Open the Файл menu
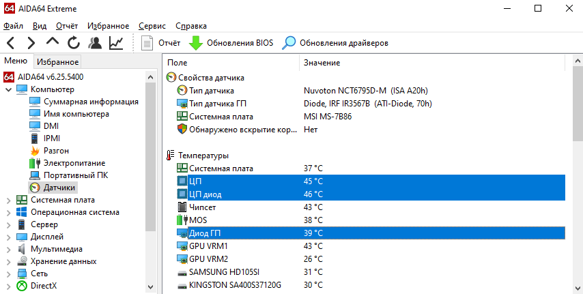This screenshot has width=583, height=294. tap(13, 26)
